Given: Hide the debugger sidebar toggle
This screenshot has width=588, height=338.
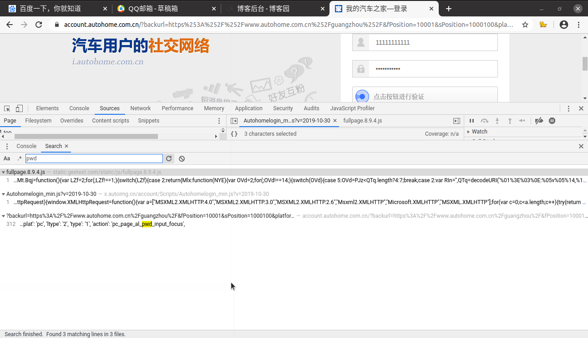Looking at the screenshot, I should [456, 121].
